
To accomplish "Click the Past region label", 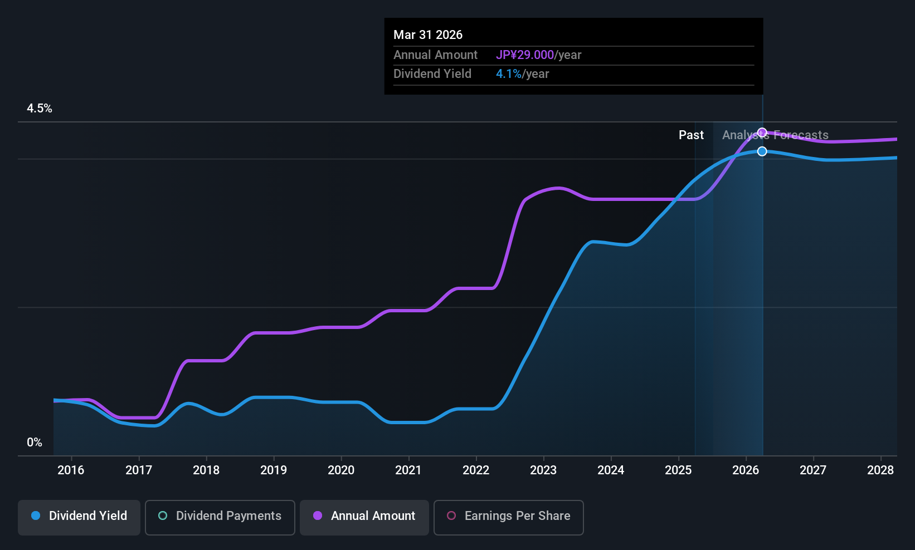I will pyautogui.click(x=691, y=135).
